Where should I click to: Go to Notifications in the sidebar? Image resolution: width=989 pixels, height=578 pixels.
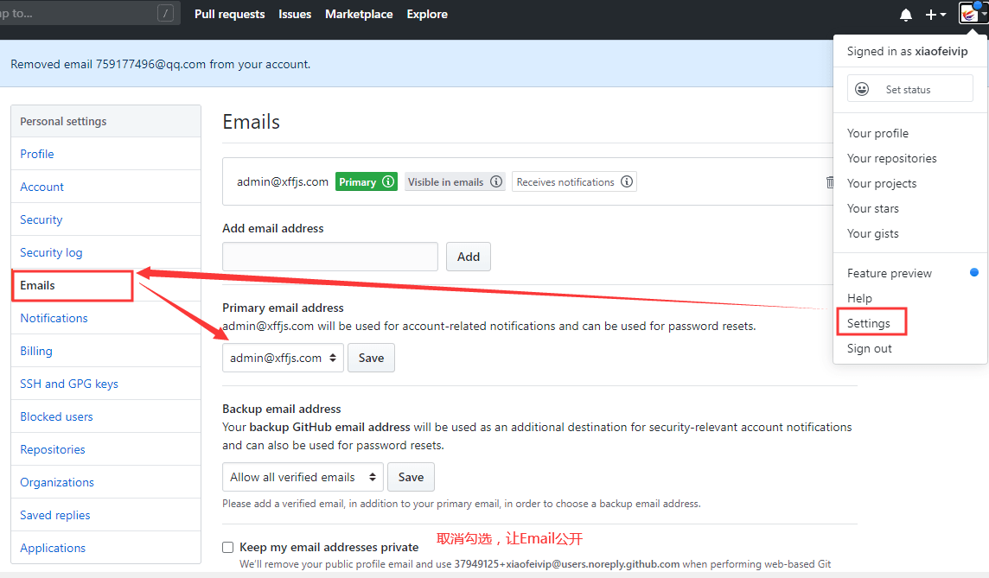point(54,318)
